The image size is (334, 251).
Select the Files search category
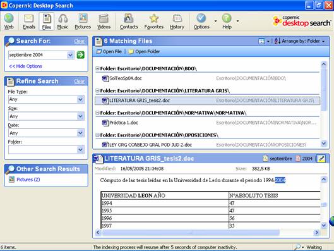(x=47, y=21)
